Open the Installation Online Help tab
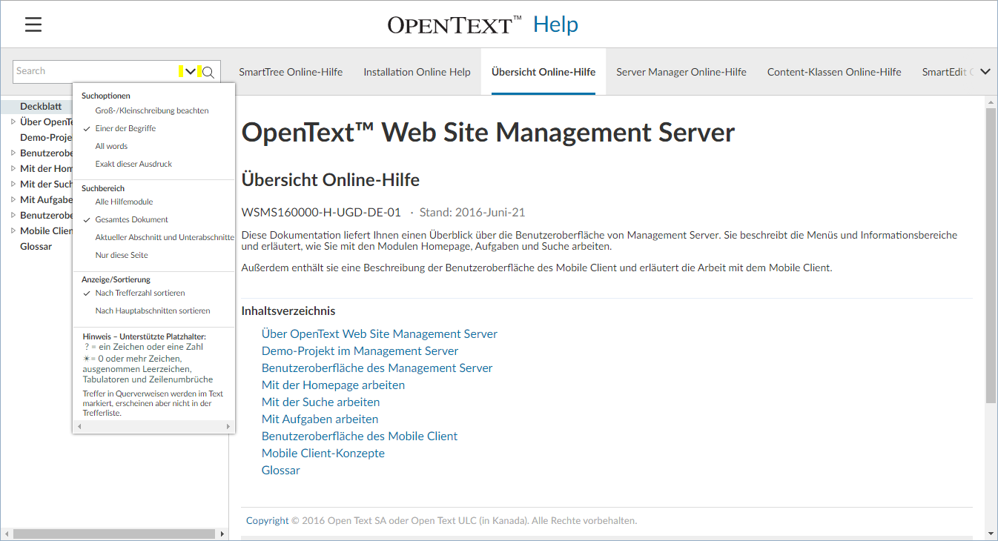 pyautogui.click(x=417, y=72)
